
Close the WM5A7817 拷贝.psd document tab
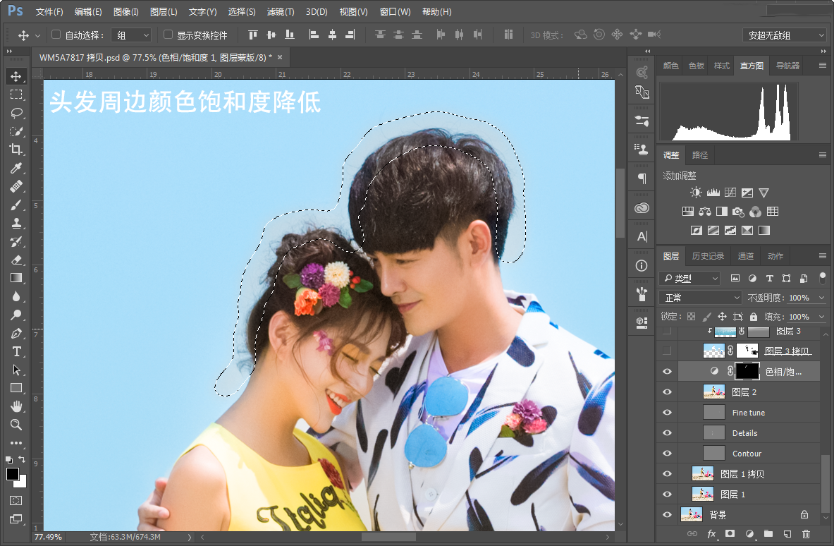[x=280, y=57]
